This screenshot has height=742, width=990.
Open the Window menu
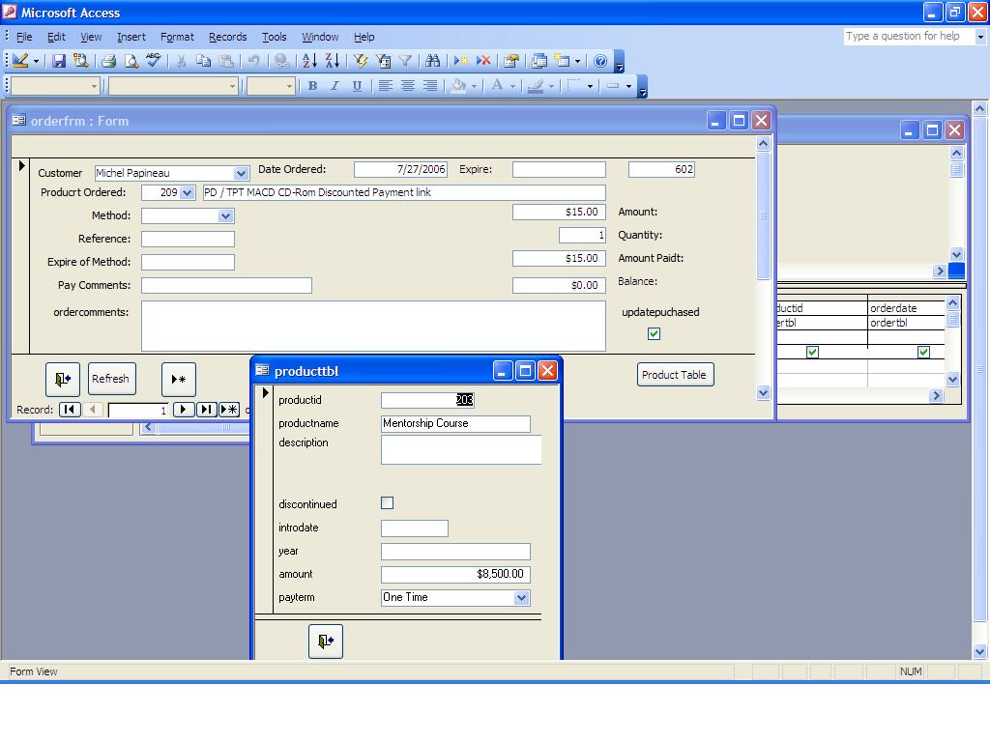[319, 37]
